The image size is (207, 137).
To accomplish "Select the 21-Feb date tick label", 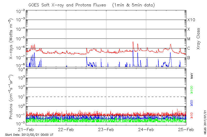I will point(26,130).
